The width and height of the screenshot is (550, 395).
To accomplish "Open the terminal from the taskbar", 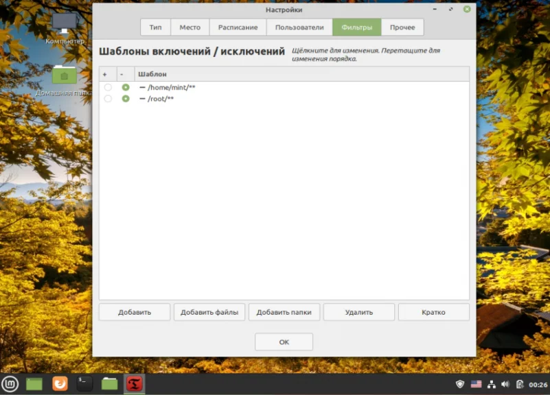I will pos(84,384).
